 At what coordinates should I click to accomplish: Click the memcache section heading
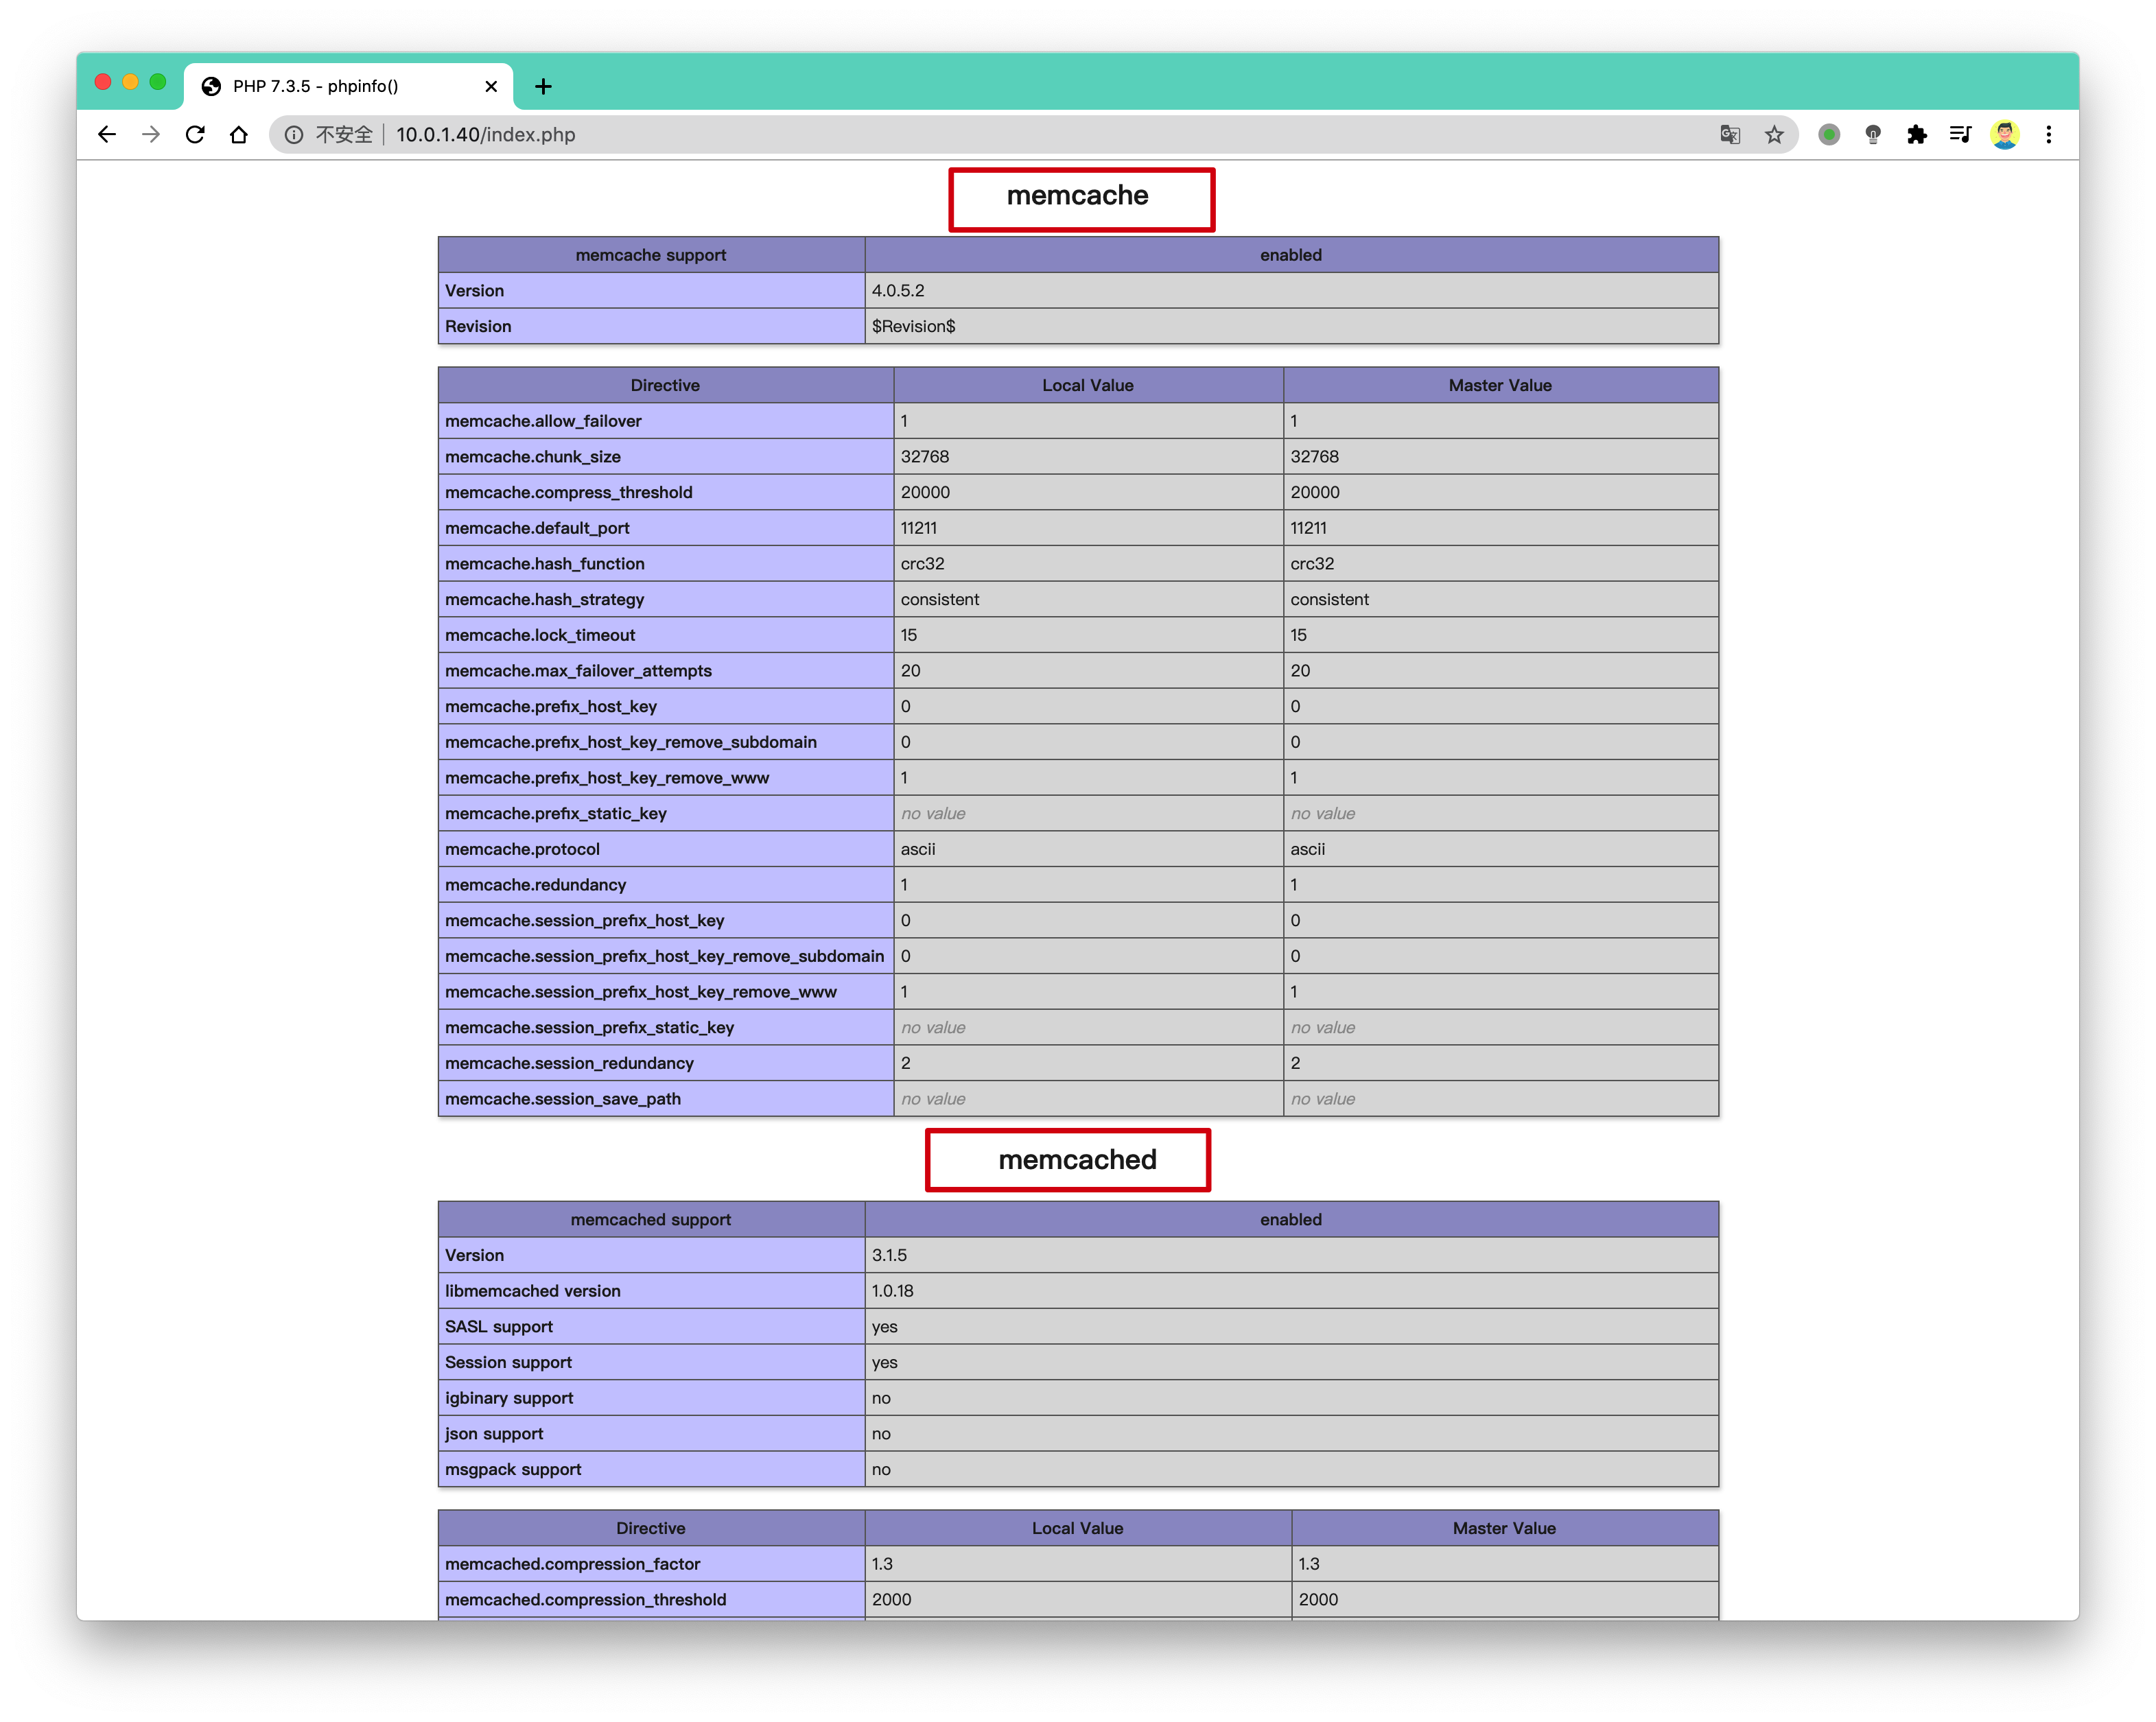[x=1078, y=195]
